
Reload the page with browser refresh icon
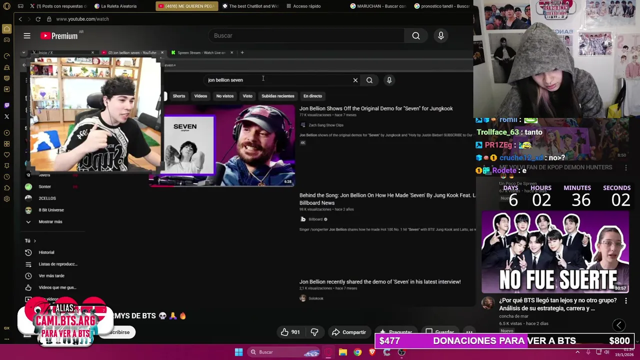38,19
